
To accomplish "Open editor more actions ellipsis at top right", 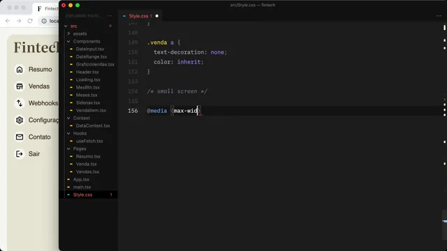I will click(x=439, y=16).
